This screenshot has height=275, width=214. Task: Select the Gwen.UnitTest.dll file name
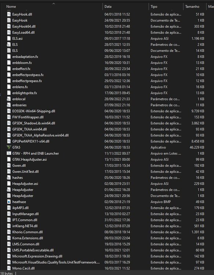tap(25, 172)
